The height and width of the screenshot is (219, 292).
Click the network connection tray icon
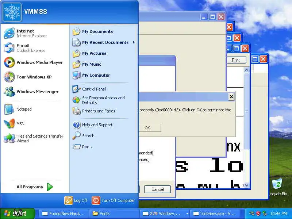pyautogui.click(x=251, y=214)
